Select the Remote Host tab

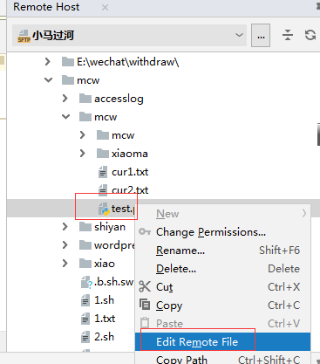click(x=46, y=7)
